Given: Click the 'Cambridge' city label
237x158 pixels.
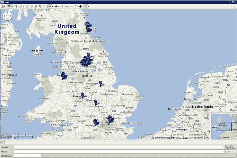Looking at the screenshot, I should point(119,106).
